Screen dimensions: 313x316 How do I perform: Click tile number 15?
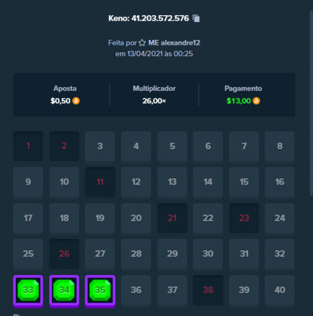pyautogui.click(x=244, y=182)
